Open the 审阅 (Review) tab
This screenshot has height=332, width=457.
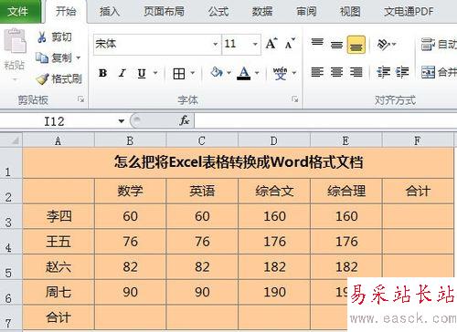click(306, 12)
